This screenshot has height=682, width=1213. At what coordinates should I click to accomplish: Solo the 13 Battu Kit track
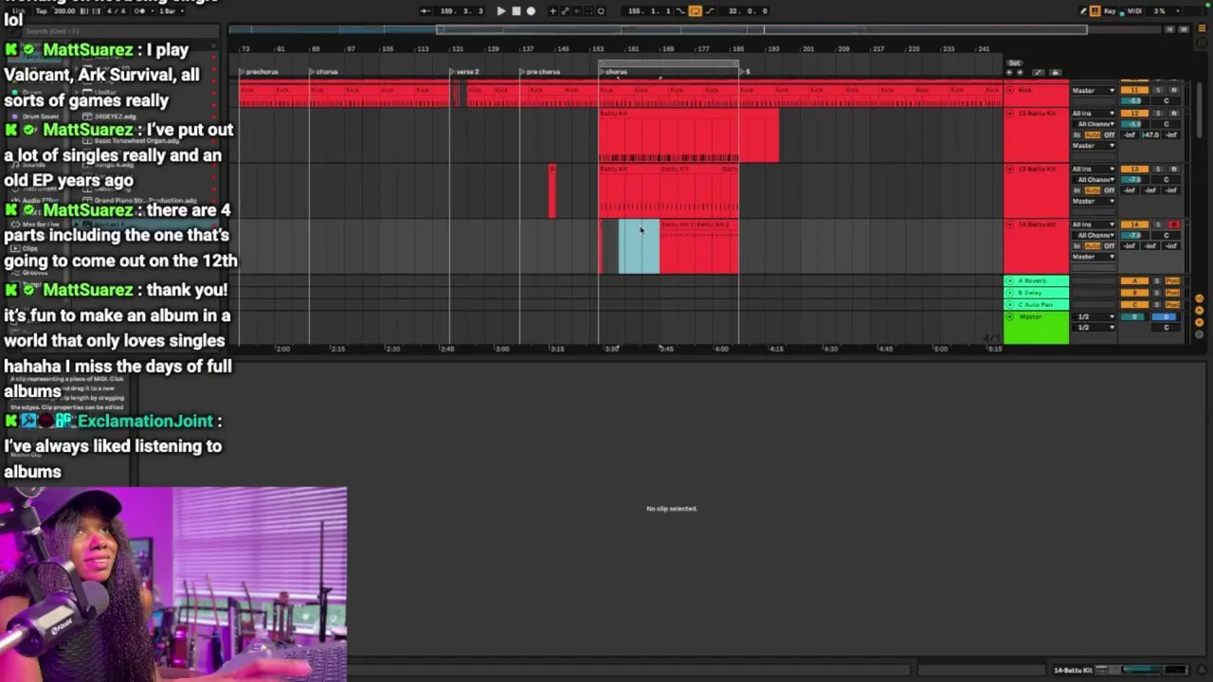[x=1158, y=169]
